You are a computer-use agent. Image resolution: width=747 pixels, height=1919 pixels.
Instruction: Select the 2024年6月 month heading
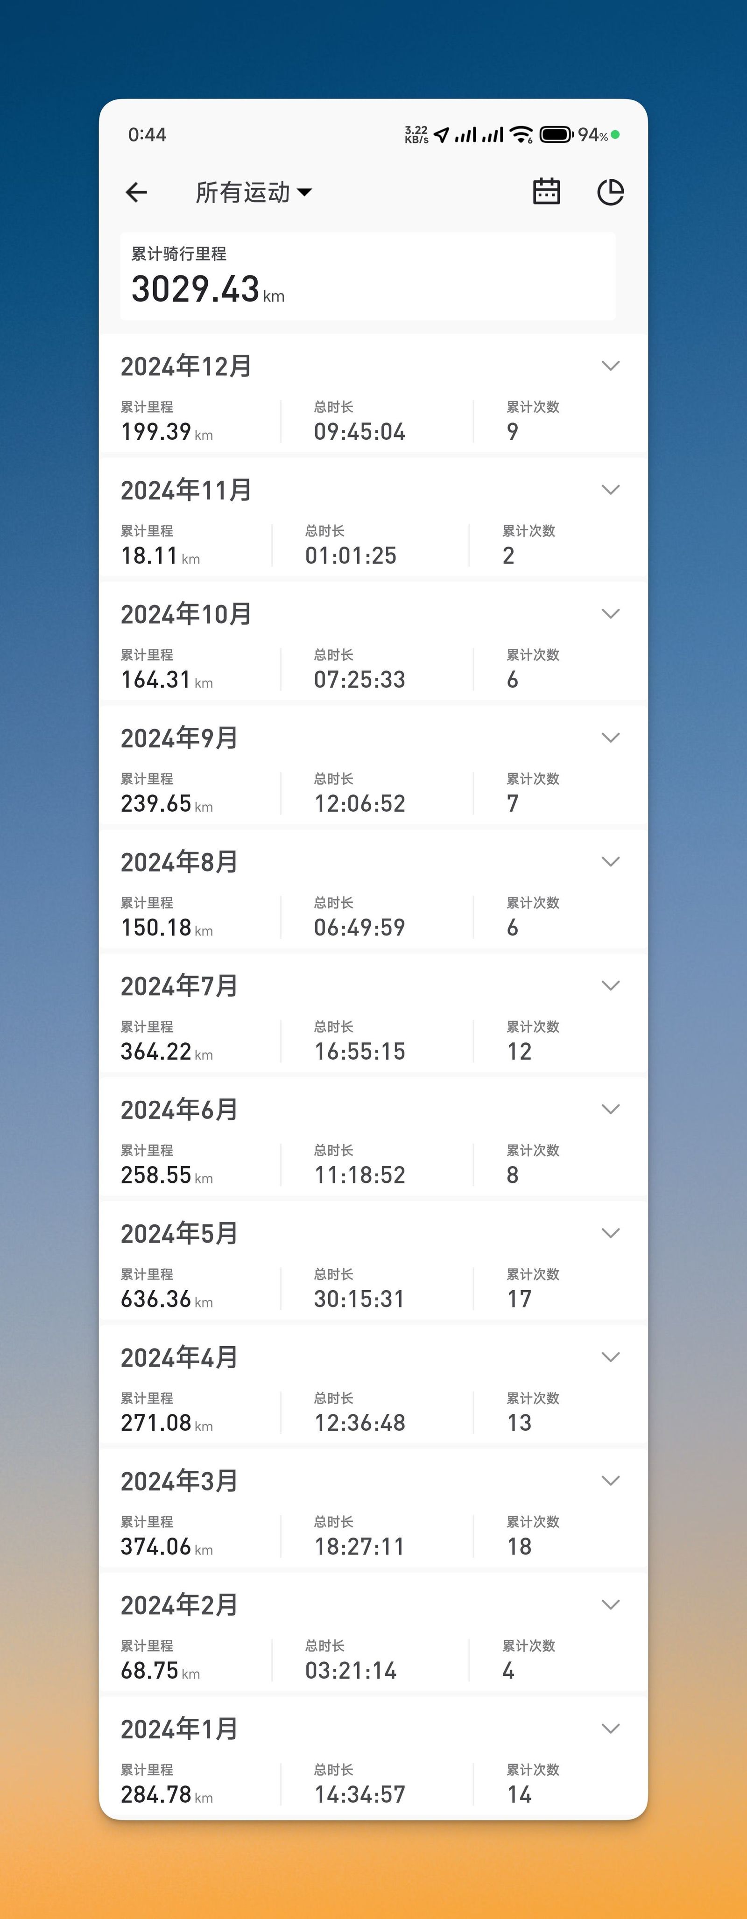[179, 1109]
